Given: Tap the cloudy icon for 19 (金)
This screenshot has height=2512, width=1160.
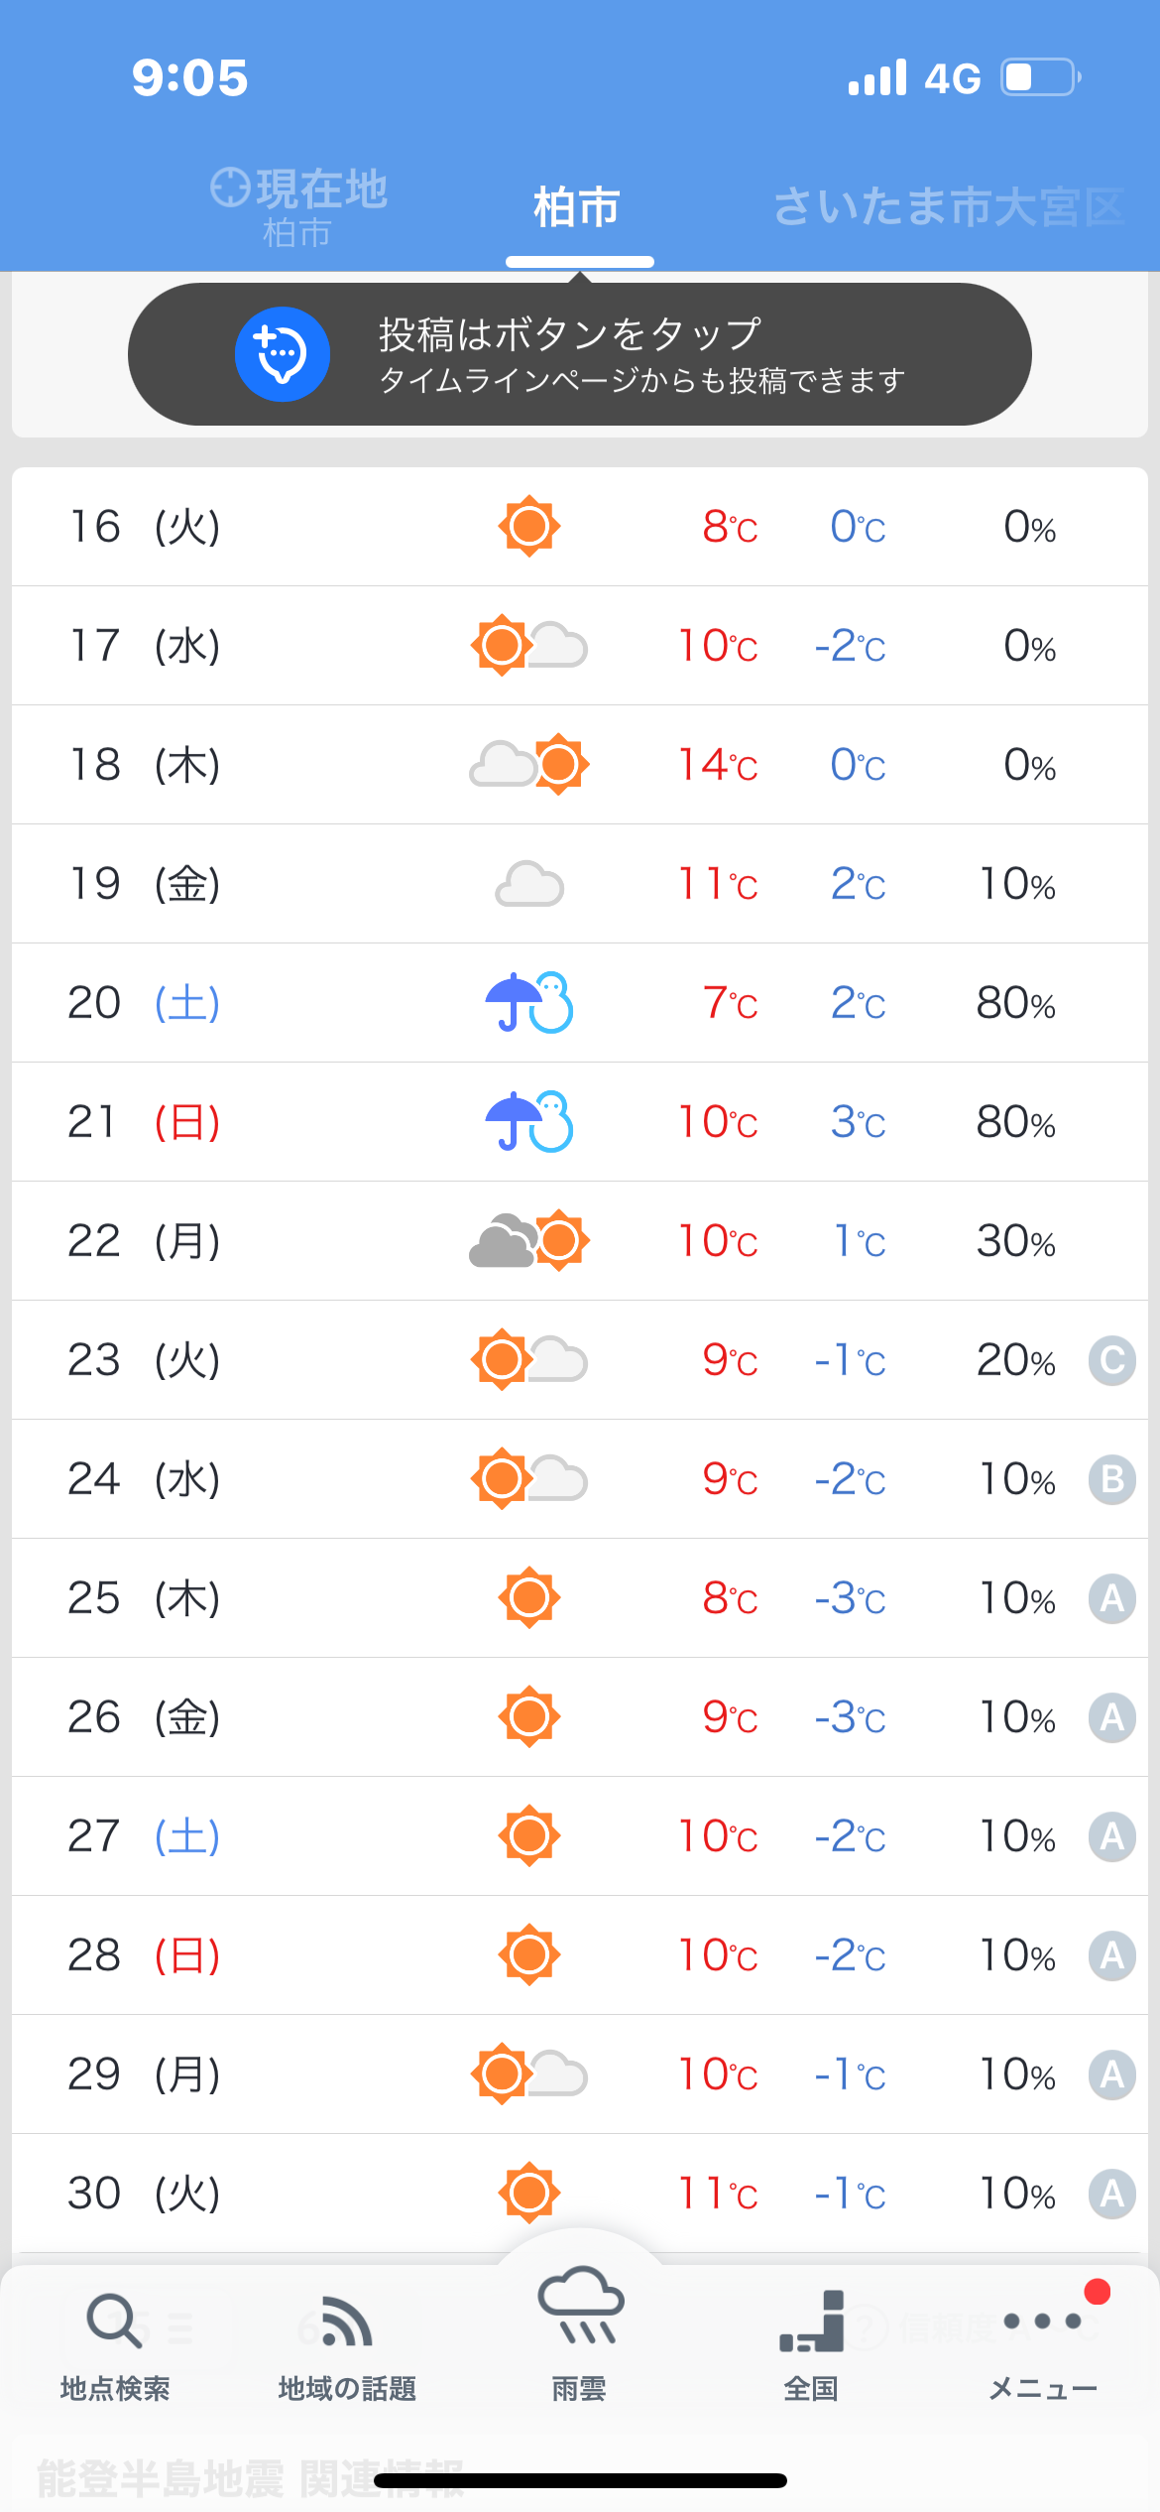Looking at the screenshot, I should (529, 884).
